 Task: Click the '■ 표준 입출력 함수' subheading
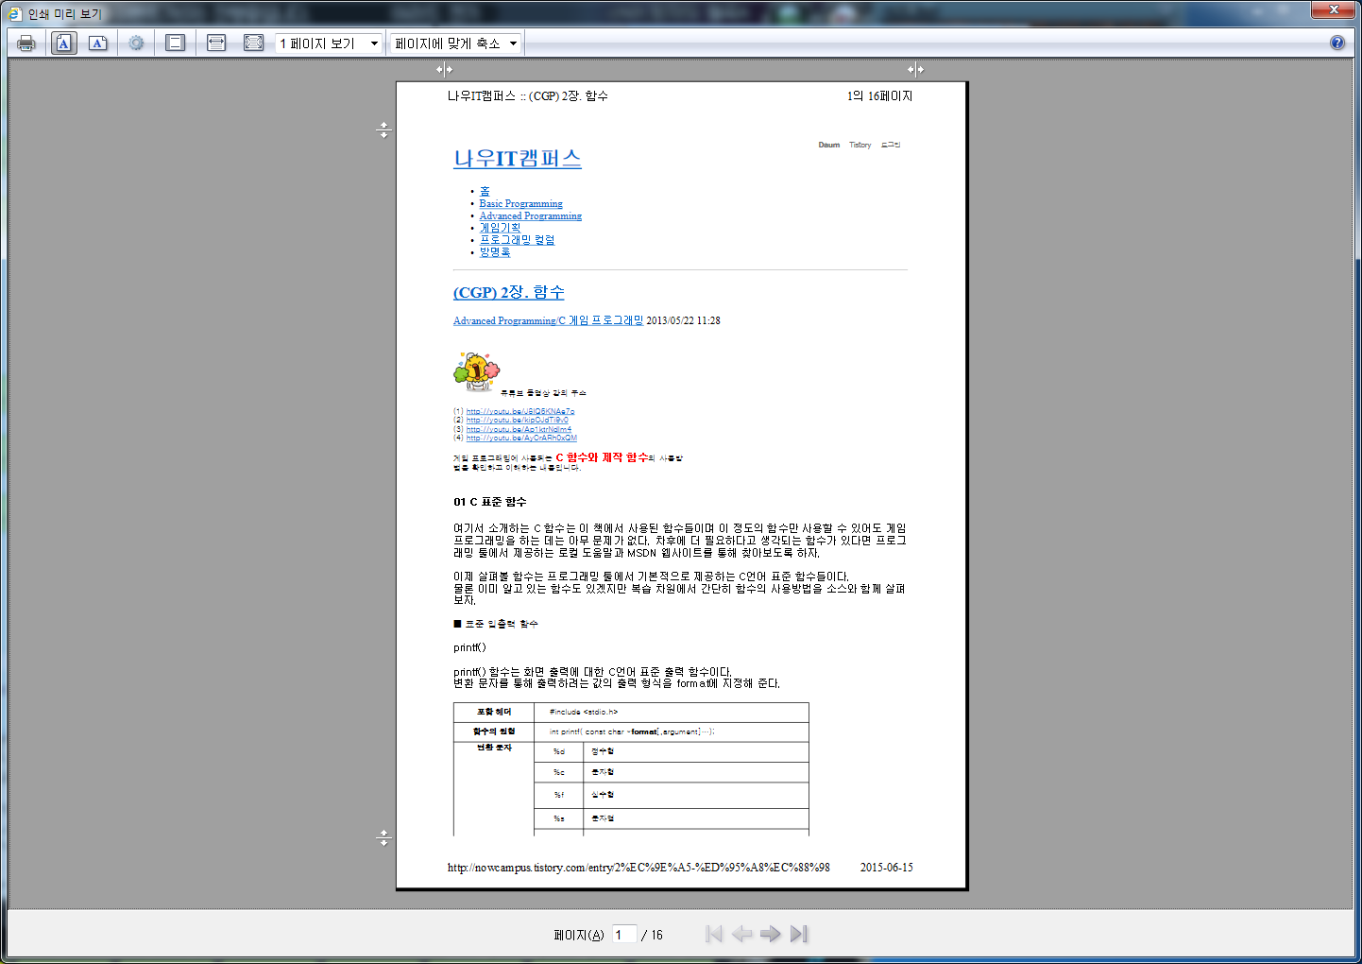(x=495, y=624)
